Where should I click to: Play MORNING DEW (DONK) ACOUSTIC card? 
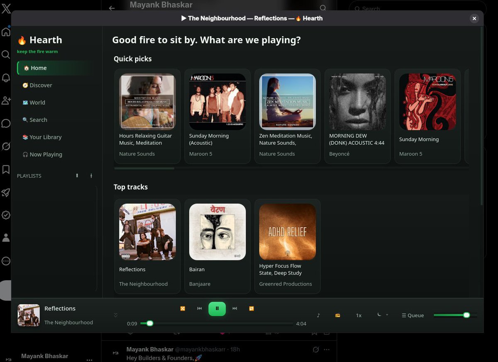click(x=357, y=116)
